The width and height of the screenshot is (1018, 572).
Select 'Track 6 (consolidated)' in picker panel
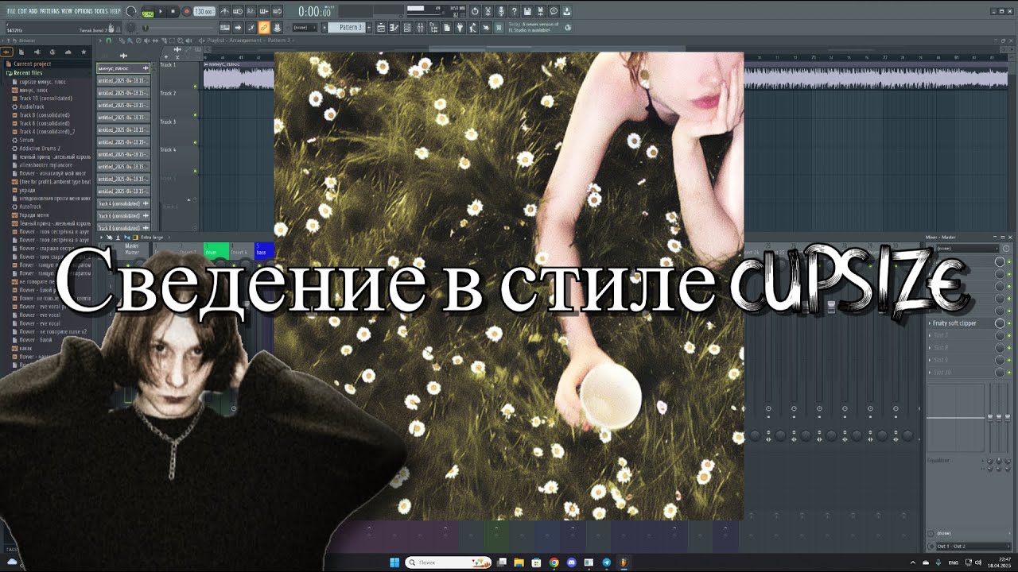[x=123, y=216]
